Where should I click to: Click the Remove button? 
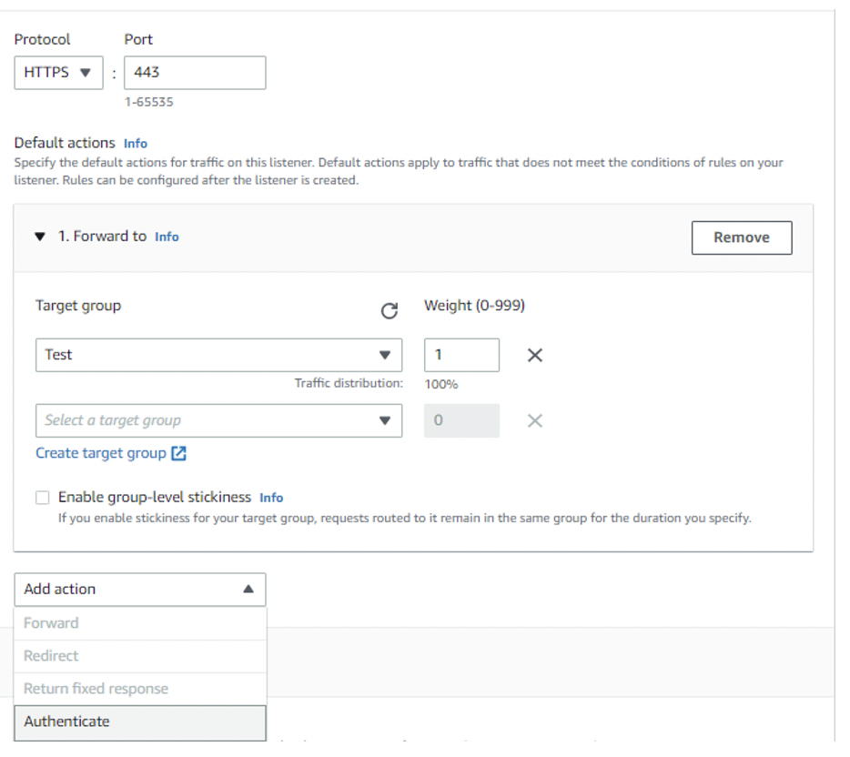coord(741,237)
